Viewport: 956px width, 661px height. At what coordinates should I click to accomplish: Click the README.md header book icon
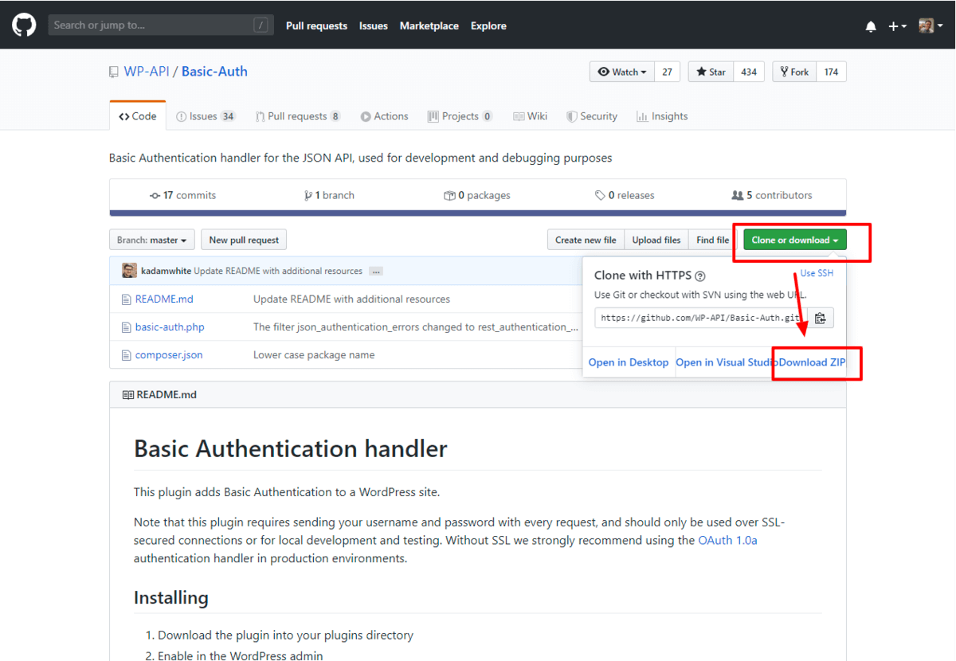point(127,395)
